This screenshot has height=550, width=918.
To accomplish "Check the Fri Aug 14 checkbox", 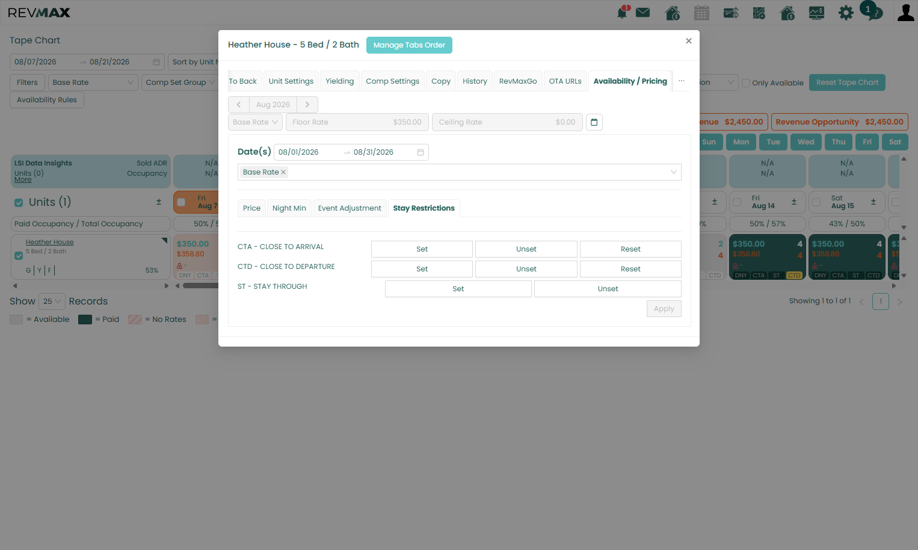I will (x=737, y=202).
